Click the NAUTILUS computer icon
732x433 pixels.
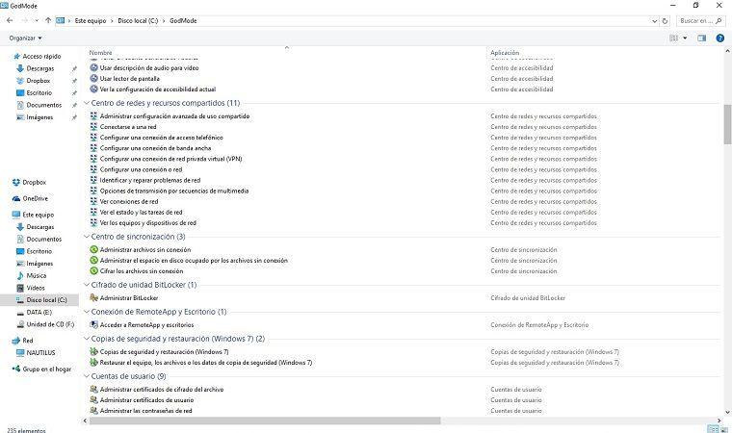click(20, 353)
